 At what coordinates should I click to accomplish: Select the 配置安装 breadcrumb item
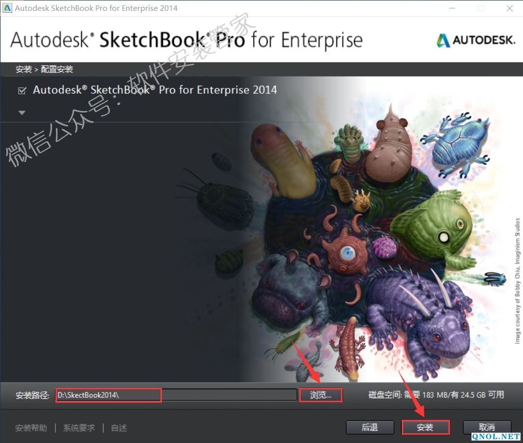(57, 69)
